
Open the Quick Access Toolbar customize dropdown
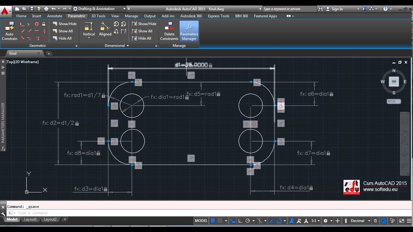click(x=128, y=9)
